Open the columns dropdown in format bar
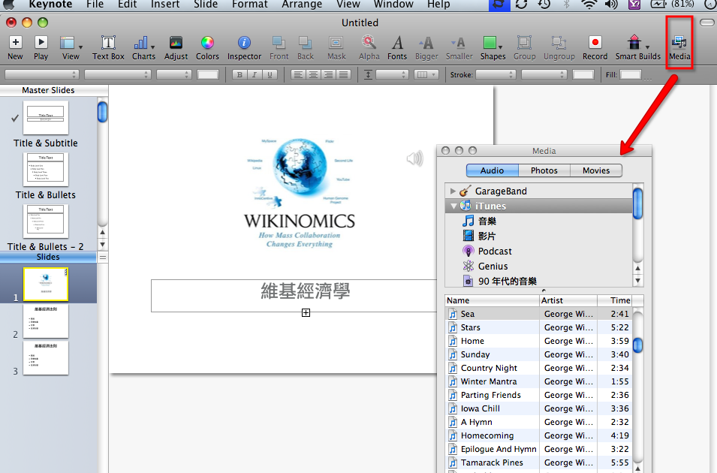Image resolution: width=717 pixels, height=473 pixels. point(426,74)
